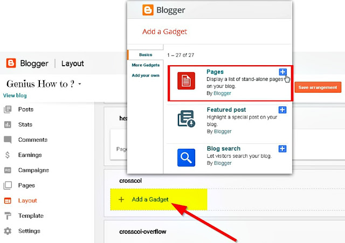345x243 pixels.
Task: Open Posts in the sidebar menu
Action: tap(26, 109)
